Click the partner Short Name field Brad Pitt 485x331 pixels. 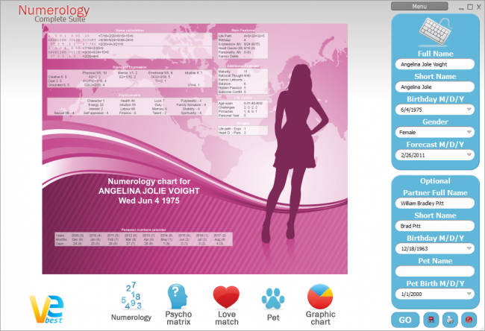coord(434,226)
